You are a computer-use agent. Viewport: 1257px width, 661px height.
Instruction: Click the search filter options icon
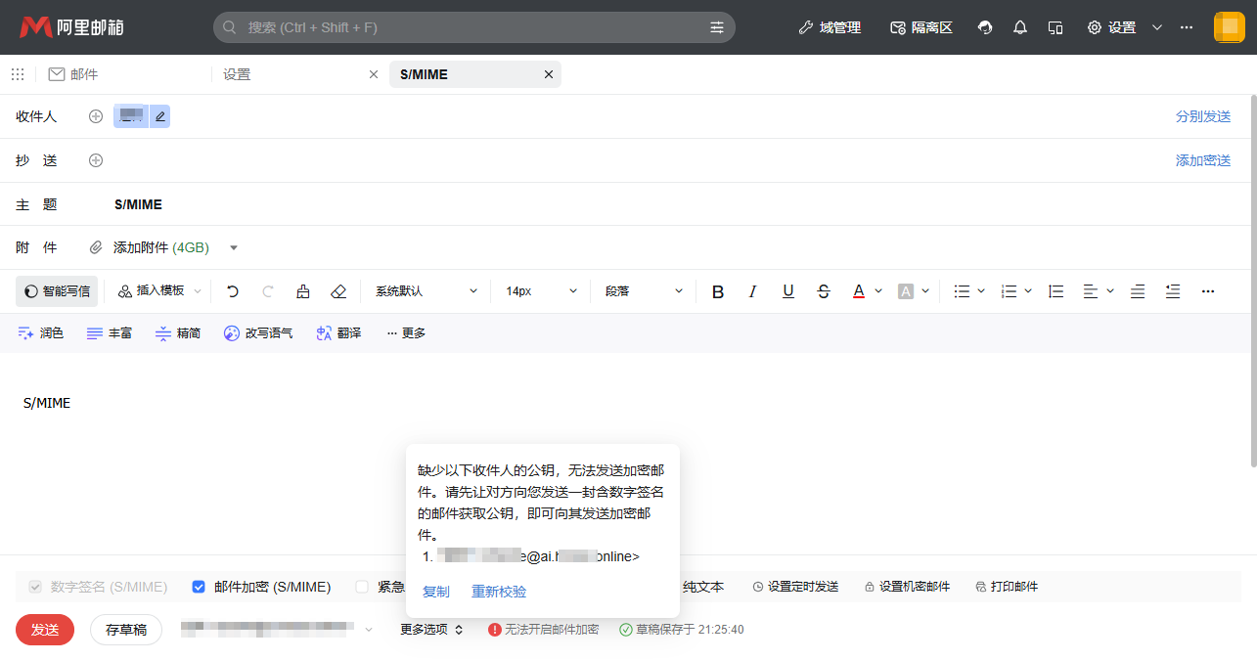coord(717,27)
